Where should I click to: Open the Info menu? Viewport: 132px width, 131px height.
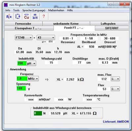point(8,10)
